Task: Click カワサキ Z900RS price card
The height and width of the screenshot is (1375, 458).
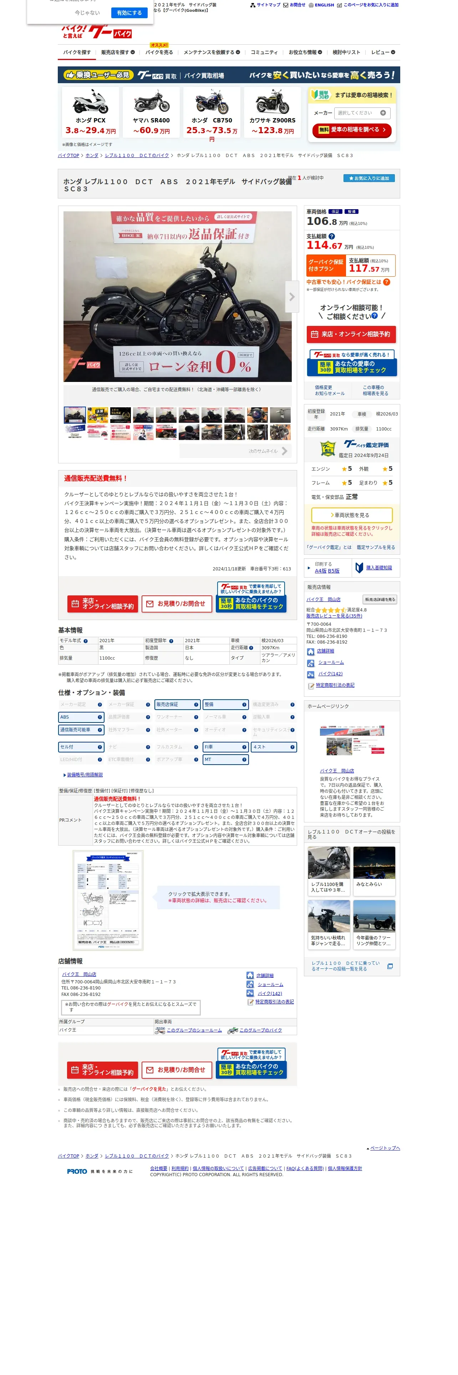Action: coord(273,113)
